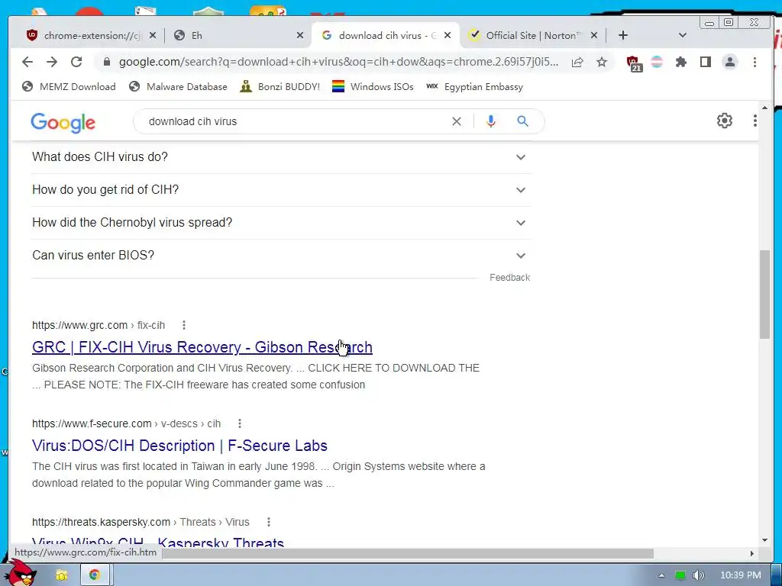Click the f-secure.com v-descs breadcrumb URL
This screenshot has height=586, width=782.
(x=126, y=423)
